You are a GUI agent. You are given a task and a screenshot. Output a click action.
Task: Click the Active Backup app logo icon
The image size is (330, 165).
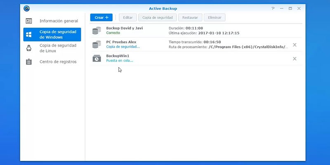pyautogui.click(x=27, y=8)
